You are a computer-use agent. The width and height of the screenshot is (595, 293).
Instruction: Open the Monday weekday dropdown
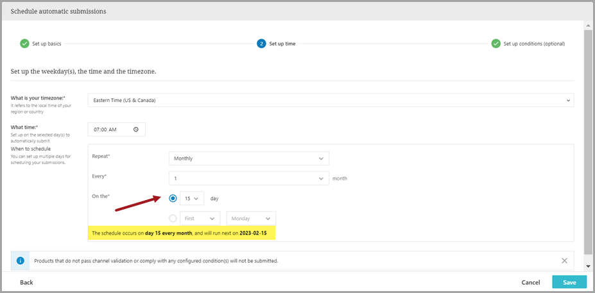(251, 219)
